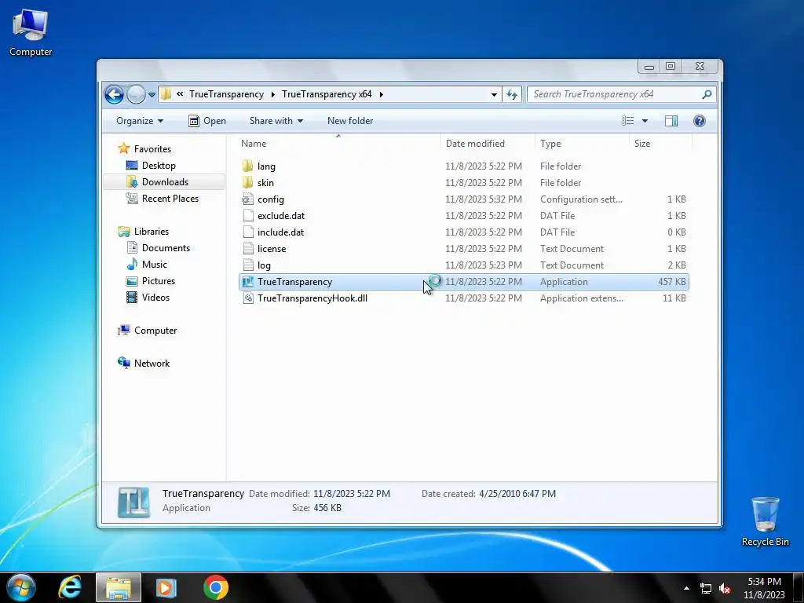This screenshot has width=804, height=603.
Task: Sort by the Type column header
Action: click(550, 144)
